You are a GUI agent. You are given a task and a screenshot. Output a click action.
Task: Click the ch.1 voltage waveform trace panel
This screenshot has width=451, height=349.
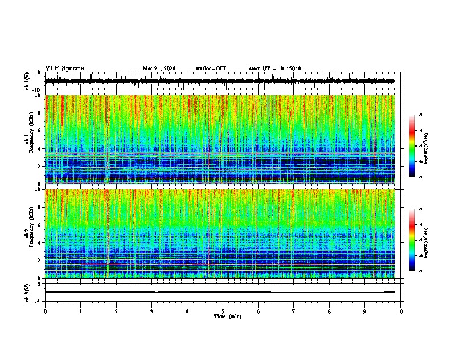[224, 81]
